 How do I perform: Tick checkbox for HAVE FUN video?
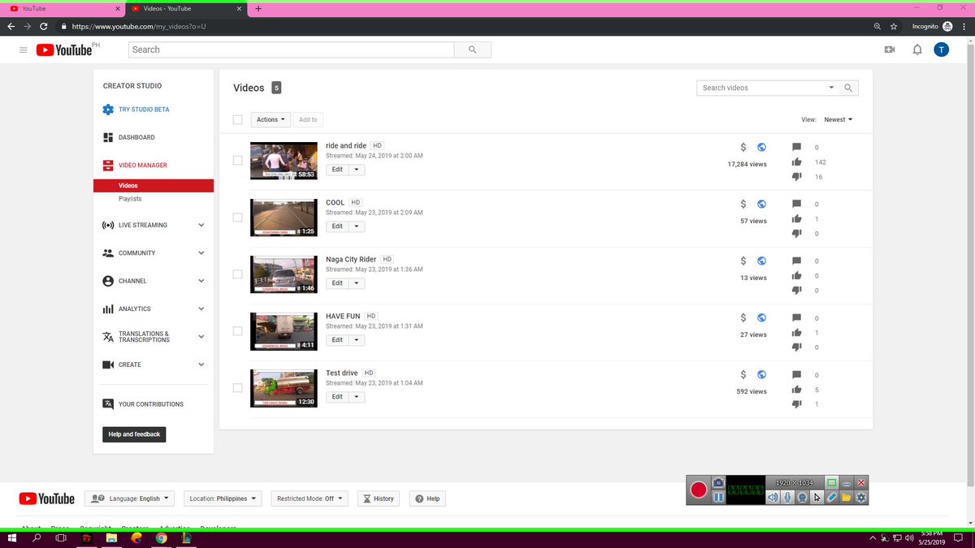pyautogui.click(x=237, y=330)
